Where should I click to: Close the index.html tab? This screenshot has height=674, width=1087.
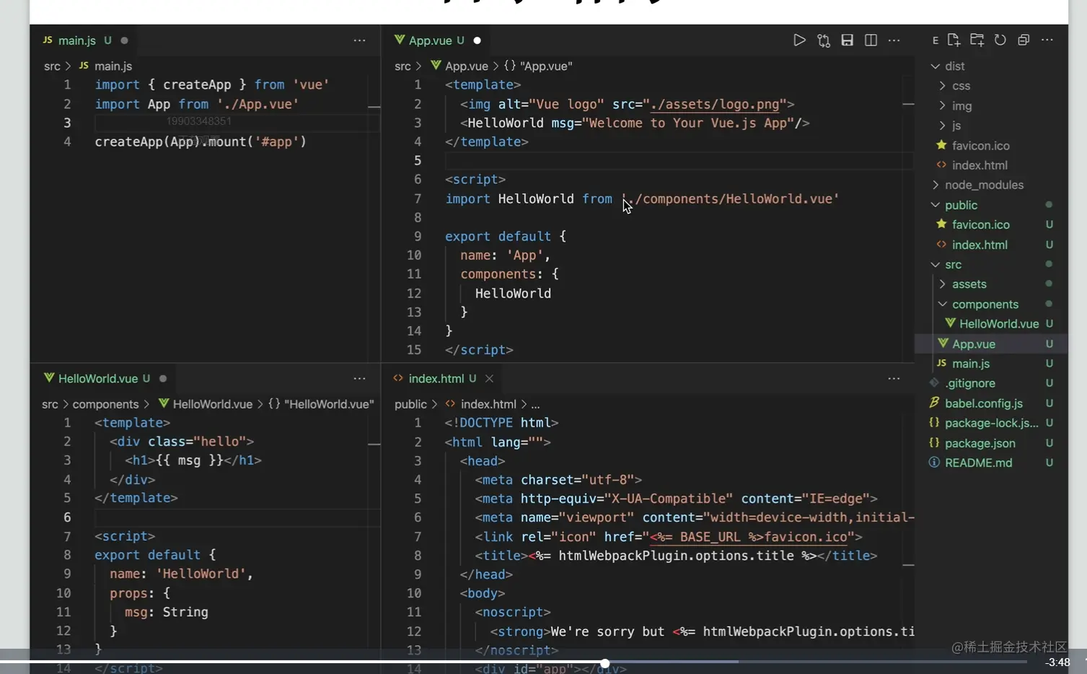point(489,378)
